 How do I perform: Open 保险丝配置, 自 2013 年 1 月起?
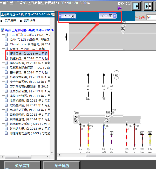(x=30, y=63)
